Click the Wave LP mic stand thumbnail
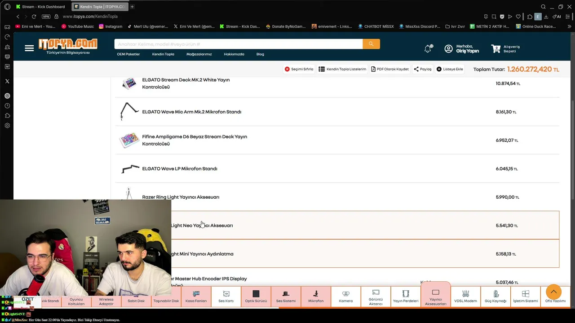 click(x=130, y=169)
